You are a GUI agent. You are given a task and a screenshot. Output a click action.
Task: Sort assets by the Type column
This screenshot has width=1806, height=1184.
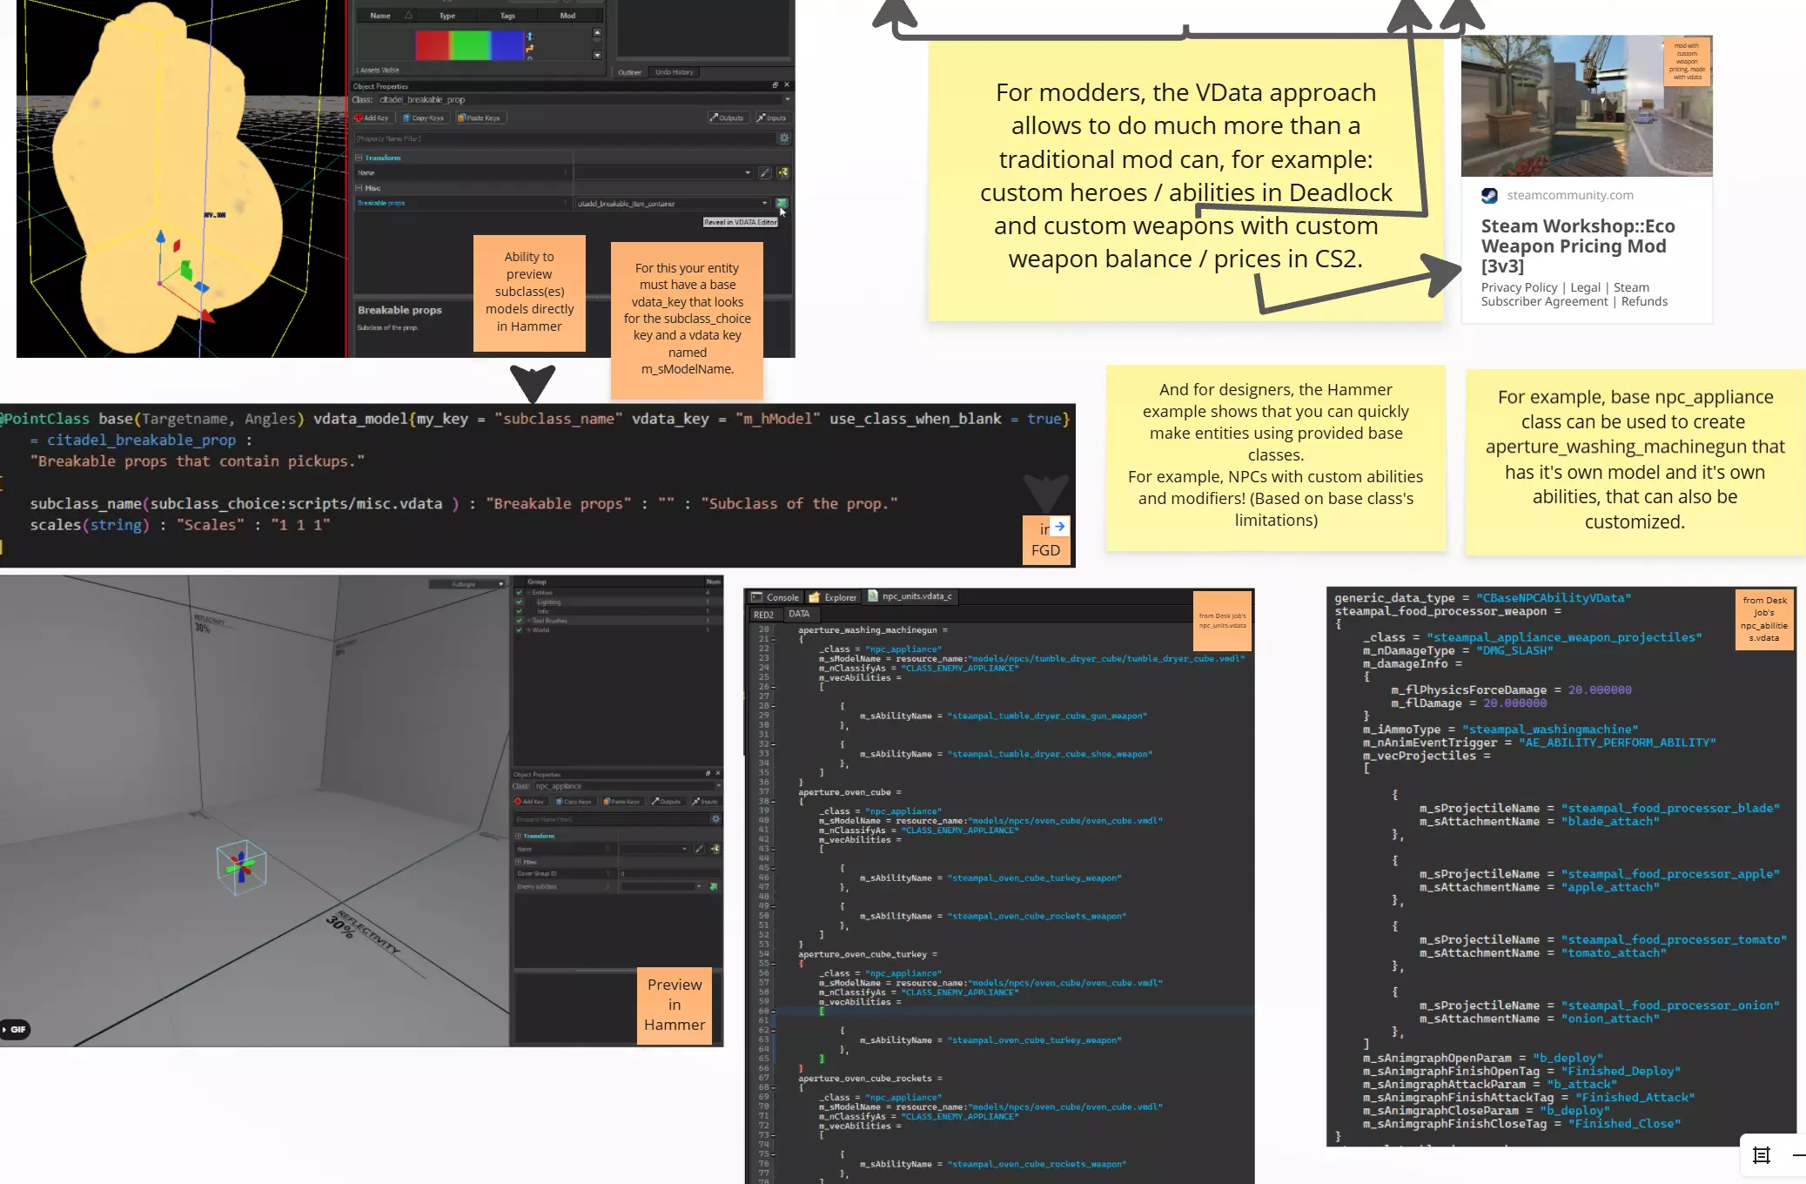pyautogui.click(x=446, y=16)
